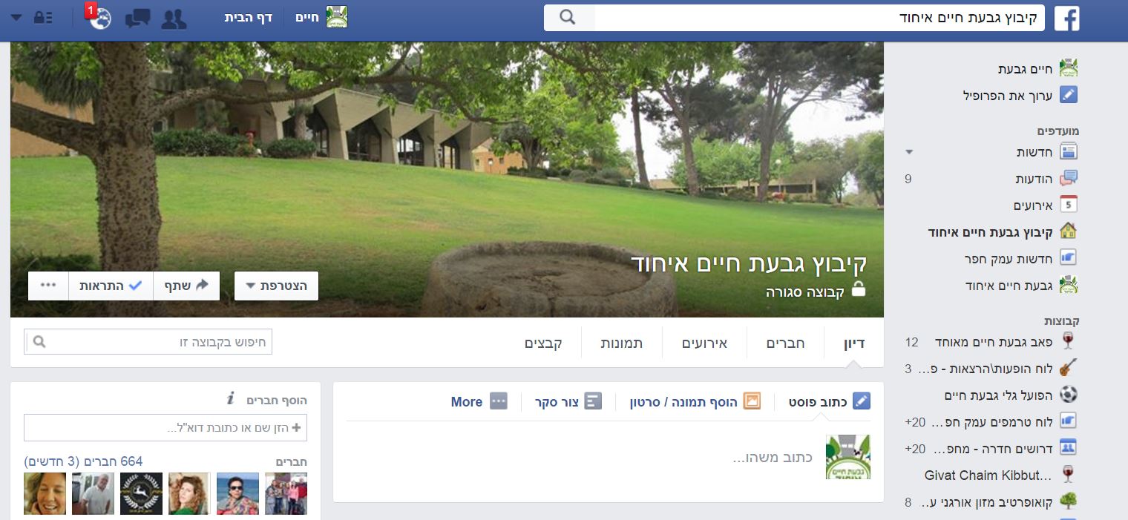
Task: Toggle the התראות notifications checkmark button
Action: click(111, 286)
